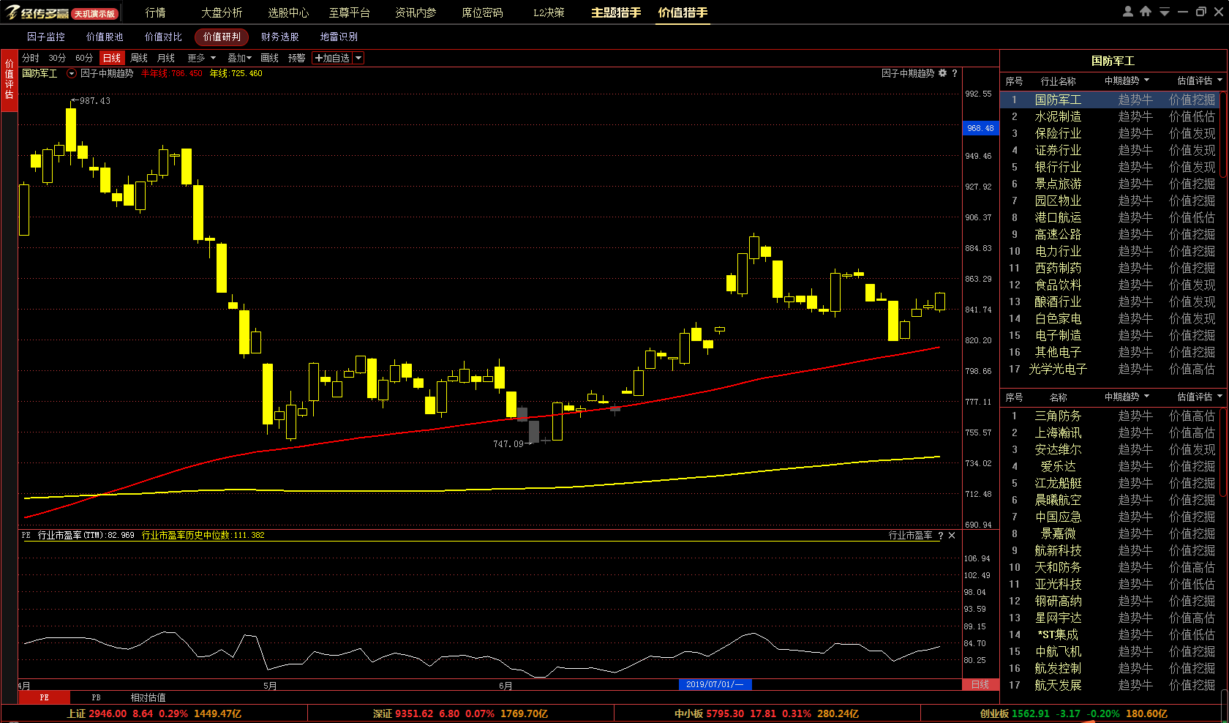1229x723 pixels.
Task: Select the 价值研判 tab
Action: (222, 37)
